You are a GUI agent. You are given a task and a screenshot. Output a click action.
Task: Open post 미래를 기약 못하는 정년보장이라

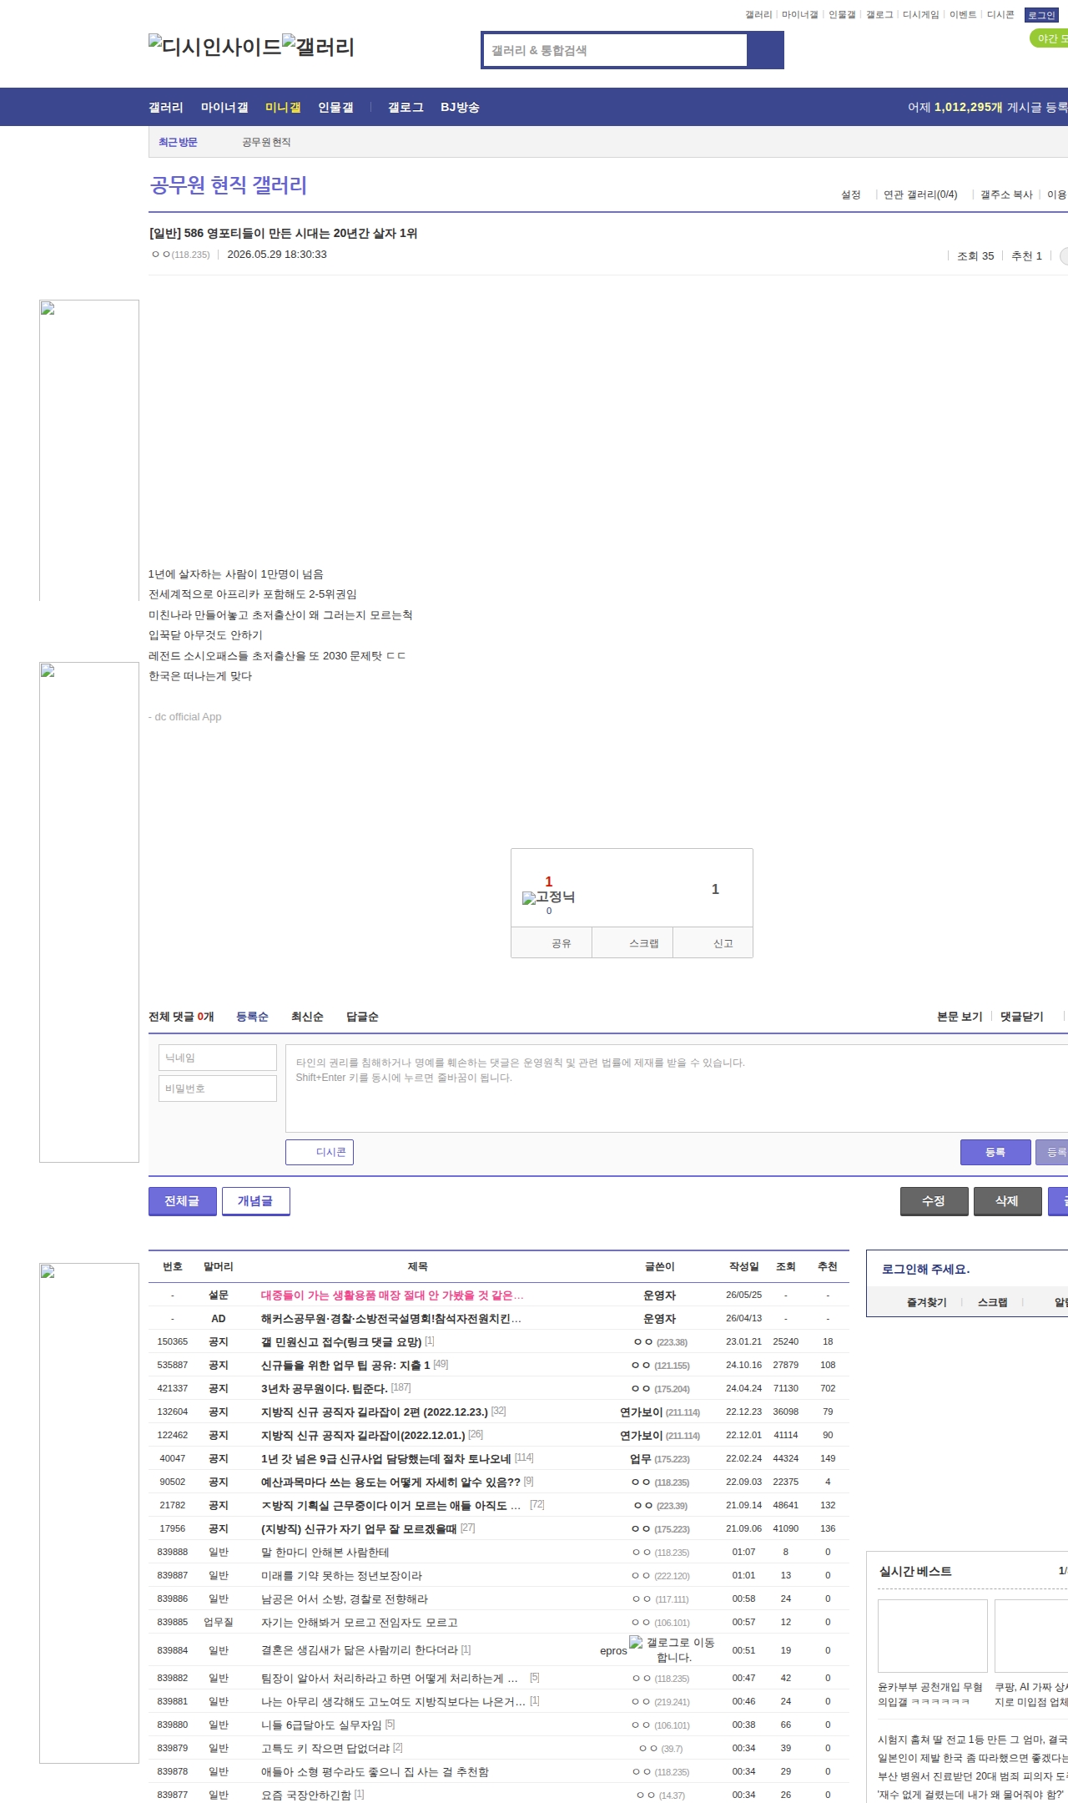[x=341, y=1576]
